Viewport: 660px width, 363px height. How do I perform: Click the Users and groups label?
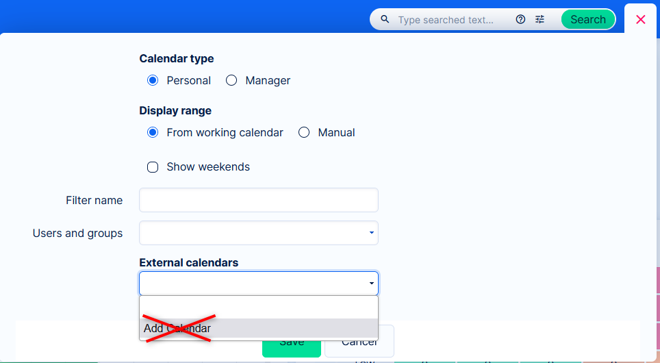click(x=78, y=234)
